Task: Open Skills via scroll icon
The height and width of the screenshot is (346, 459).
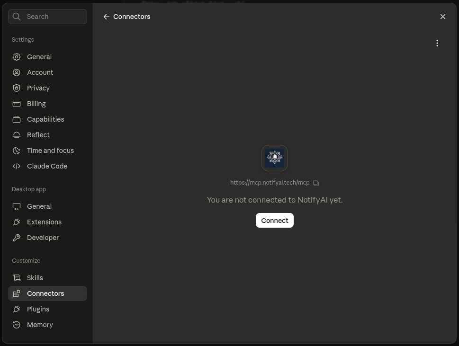Action: coord(17,278)
